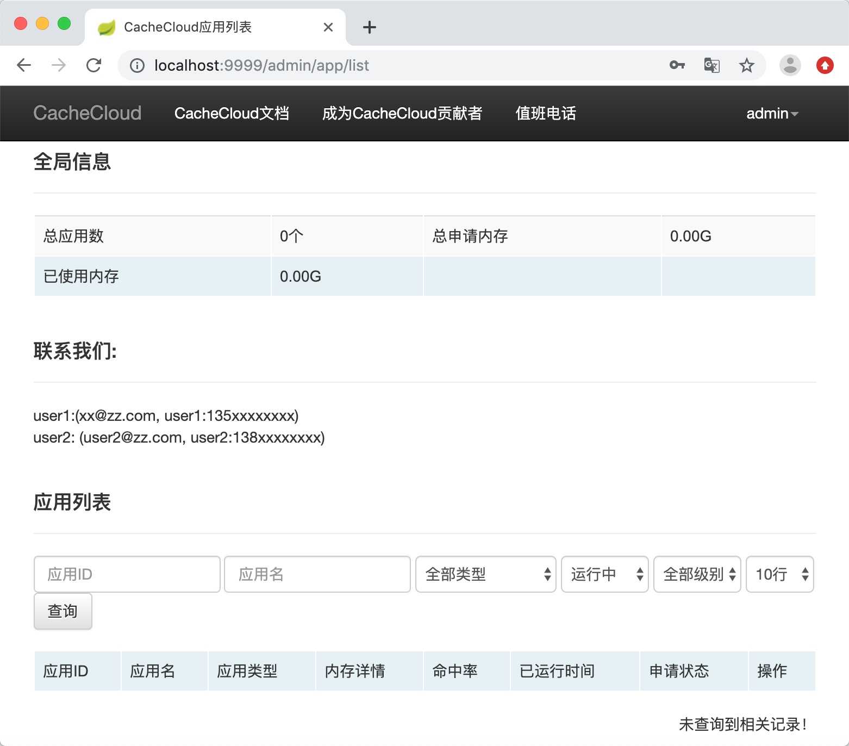Close the CacheCloud应用列表 tab
Screen dimensions: 849x746
point(328,27)
